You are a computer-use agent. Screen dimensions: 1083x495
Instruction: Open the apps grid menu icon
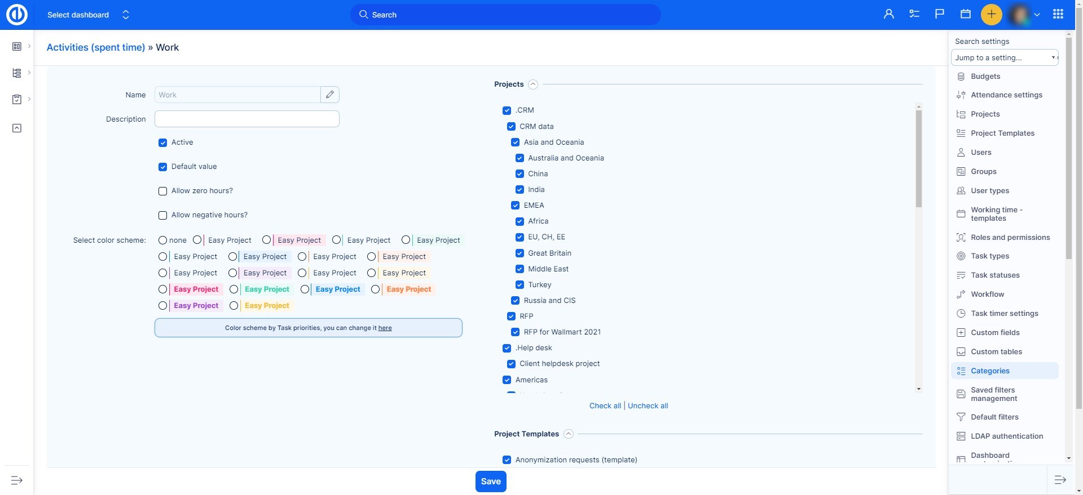pyautogui.click(x=1058, y=15)
